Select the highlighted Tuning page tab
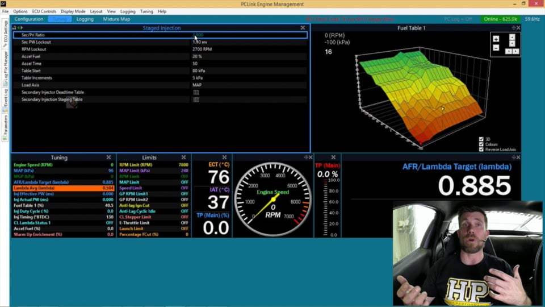The image size is (545, 307). point(60,19)
